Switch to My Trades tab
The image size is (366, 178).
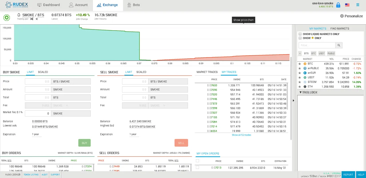pyautogui.click(x=229, y=72)
